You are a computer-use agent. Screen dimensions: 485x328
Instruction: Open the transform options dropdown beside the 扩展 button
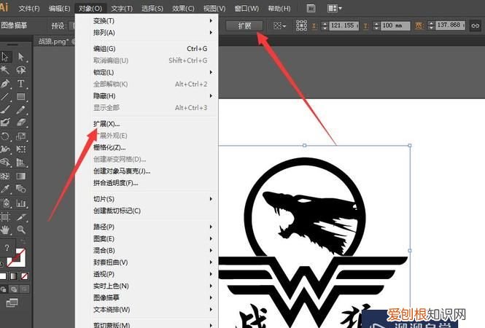pos(279,26)
